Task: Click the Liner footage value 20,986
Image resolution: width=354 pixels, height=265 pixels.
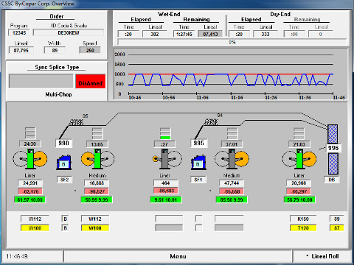Action: point(299,183)
